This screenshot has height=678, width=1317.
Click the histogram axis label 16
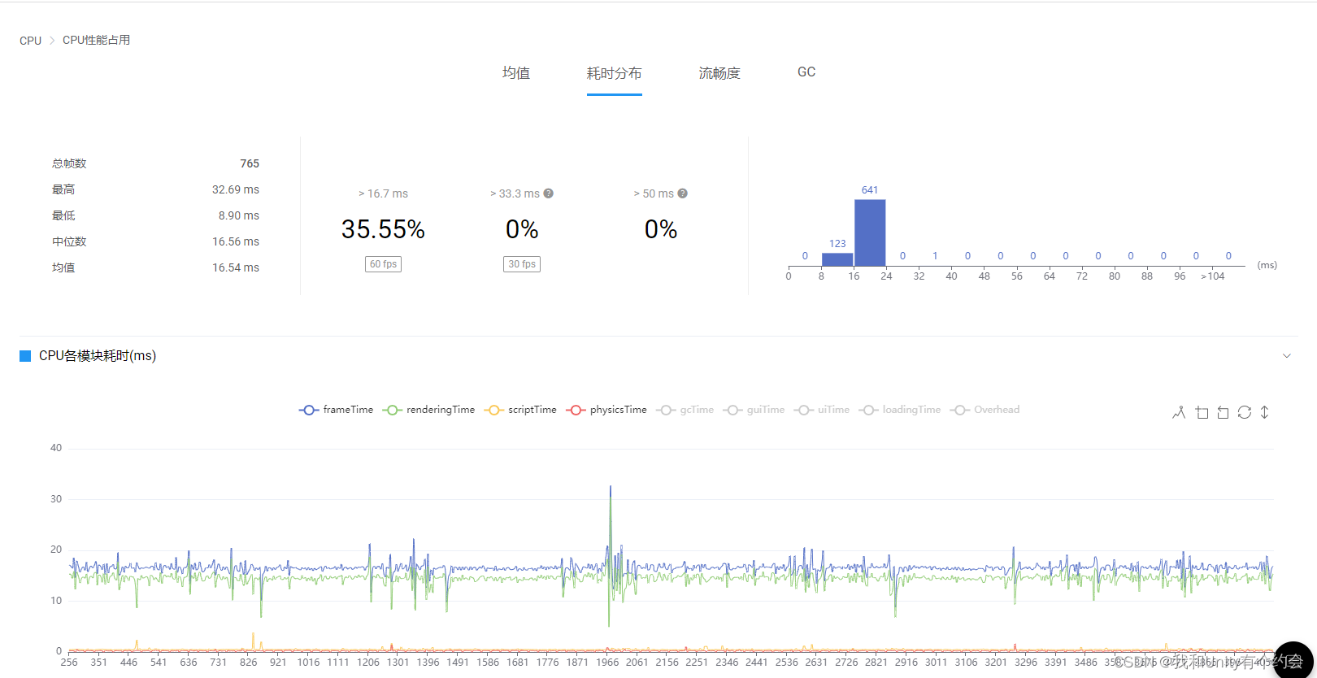(x=854, y=276)
